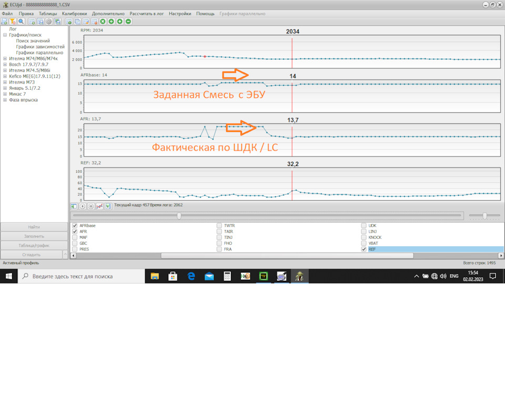Click the green X circle toolbar icon

pyautogui.click(x=103, y=22)
